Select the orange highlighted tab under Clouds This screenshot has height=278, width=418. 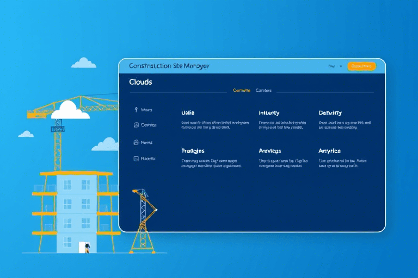(242, 91)
